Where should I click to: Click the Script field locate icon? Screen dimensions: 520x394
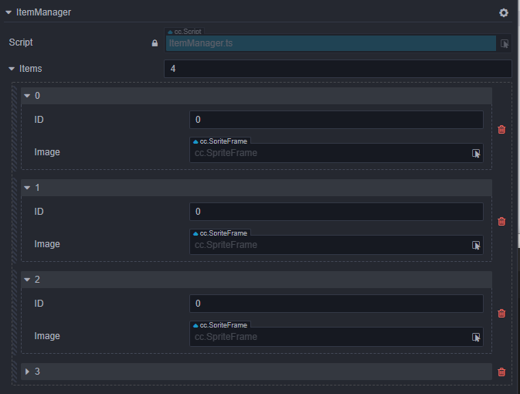coord(505,44)
